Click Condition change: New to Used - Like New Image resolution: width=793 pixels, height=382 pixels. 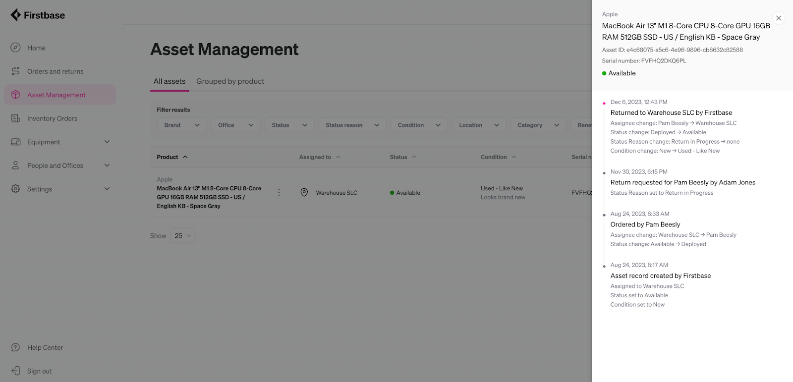[x=665, y=151]
